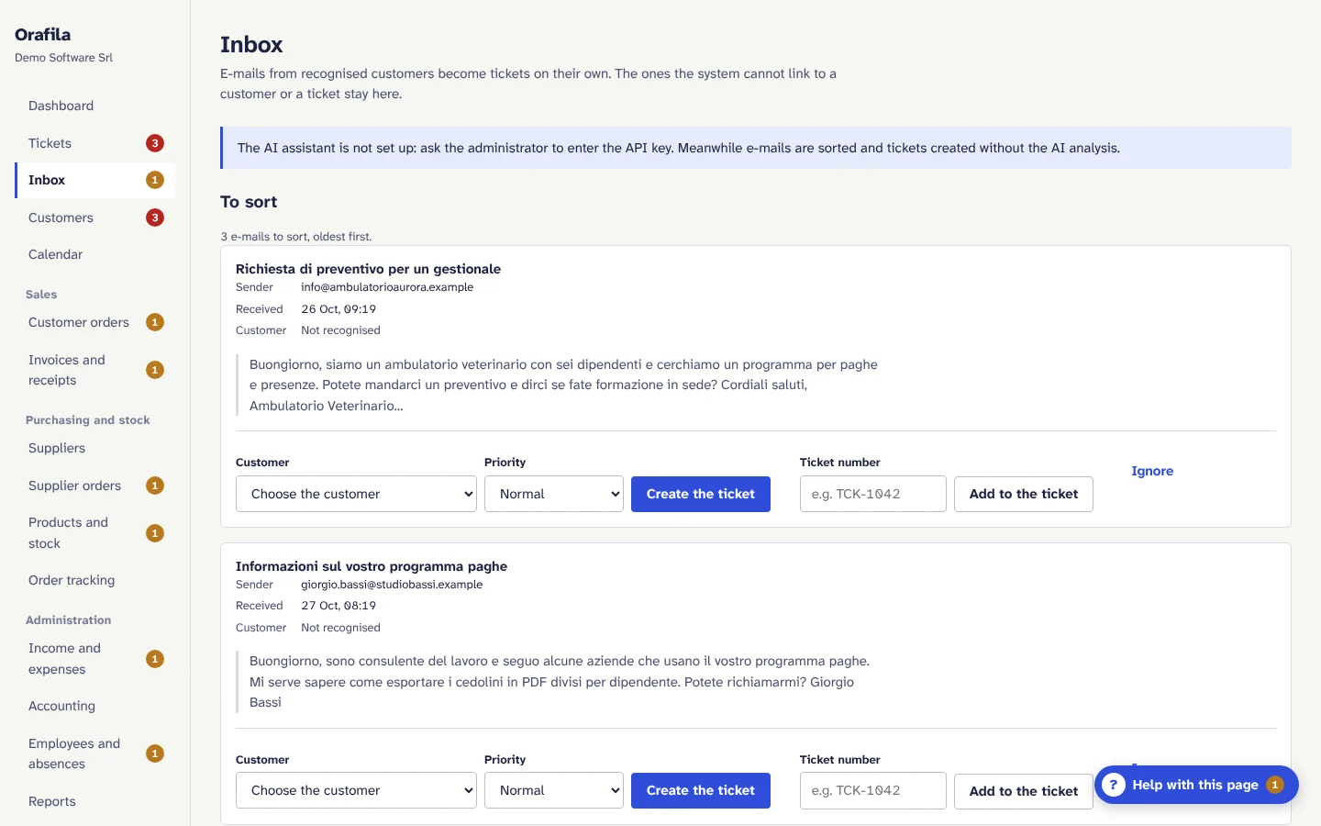Click the red badge next to Tickets
The height and width of the screenshot is (826, 1321).
155,143
